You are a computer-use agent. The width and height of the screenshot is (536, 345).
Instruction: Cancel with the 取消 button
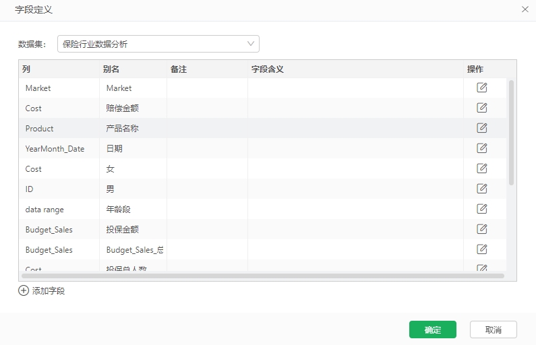tap(494, 330)
